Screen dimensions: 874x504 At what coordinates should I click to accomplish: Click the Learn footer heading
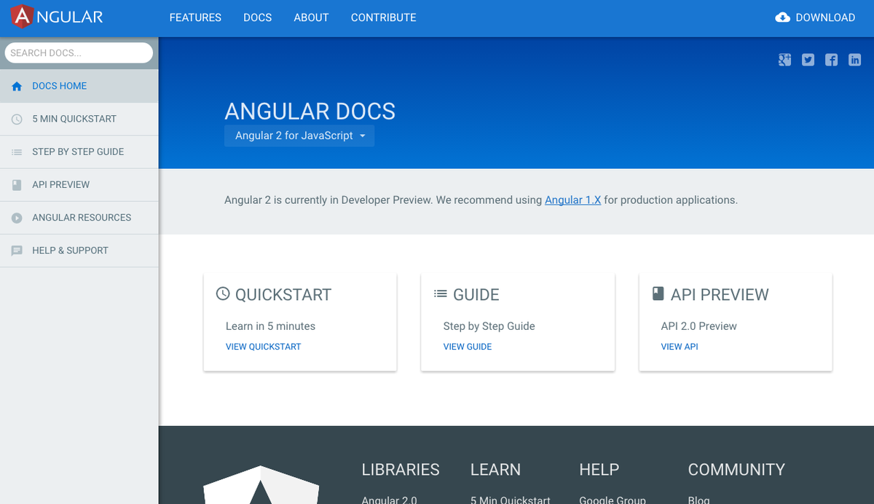tap(495, 470)
